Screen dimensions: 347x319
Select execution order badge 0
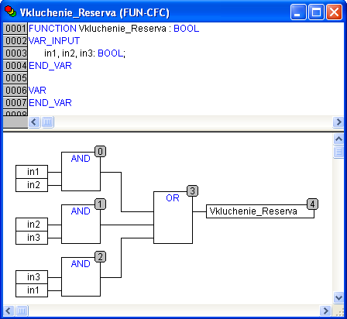(x=100, y=151)
